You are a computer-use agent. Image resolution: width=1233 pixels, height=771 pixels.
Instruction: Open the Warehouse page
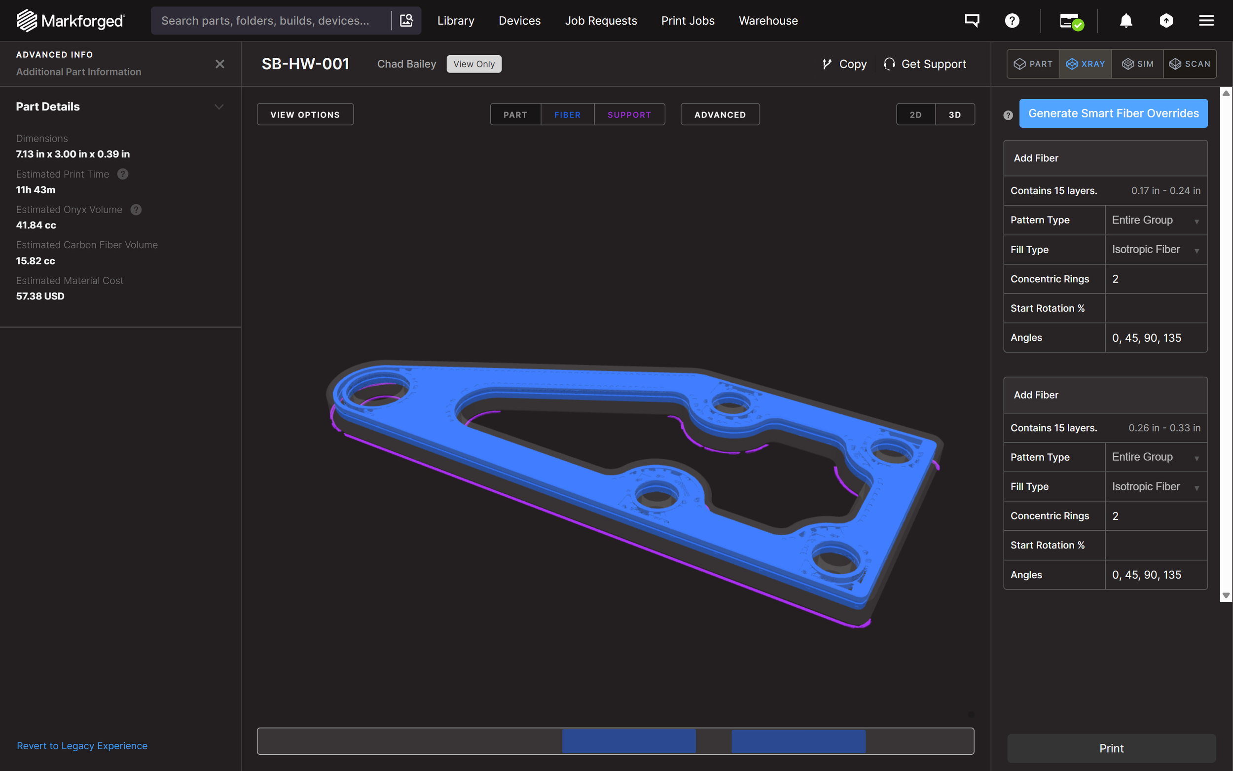[x=768, y=20]
